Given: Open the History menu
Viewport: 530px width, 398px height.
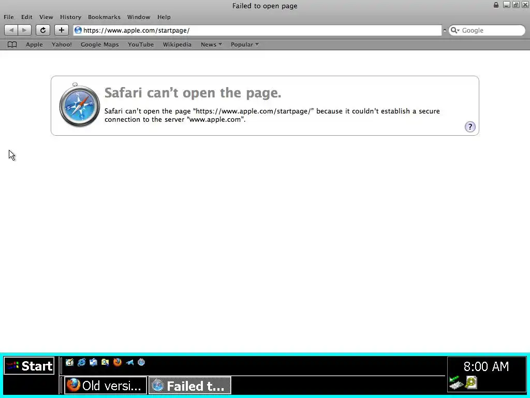Looking at the screenshot, I should (70, 17).
